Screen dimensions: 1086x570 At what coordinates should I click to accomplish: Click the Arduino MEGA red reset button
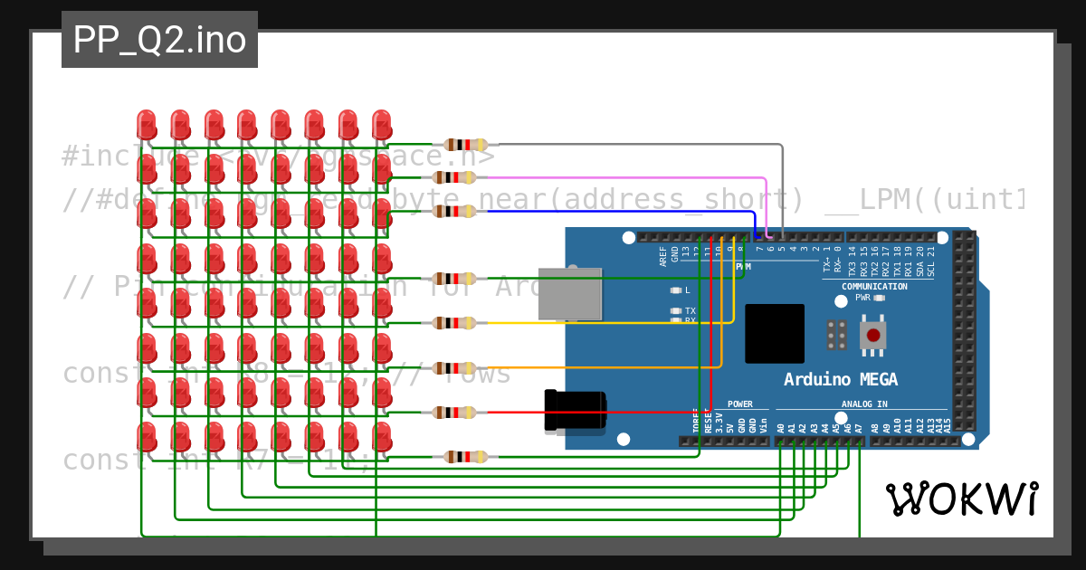point(872,334)
